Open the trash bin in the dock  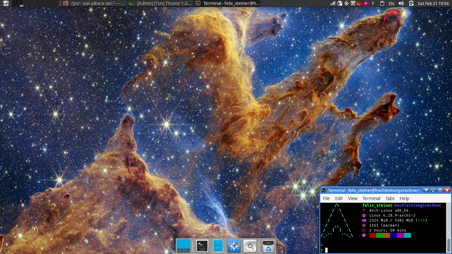click(268, 246)
